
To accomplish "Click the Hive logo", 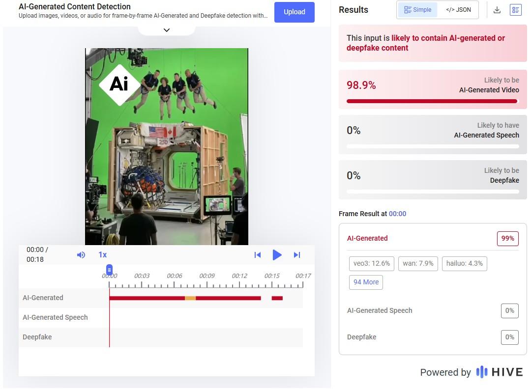I will [500, 372].
